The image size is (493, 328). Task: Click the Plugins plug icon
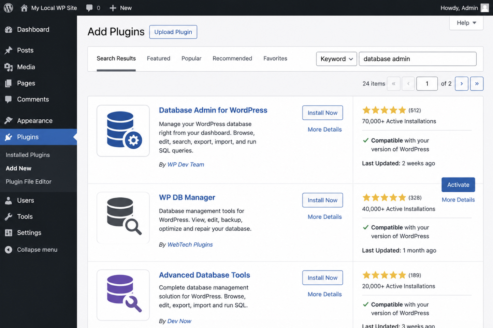9,137
